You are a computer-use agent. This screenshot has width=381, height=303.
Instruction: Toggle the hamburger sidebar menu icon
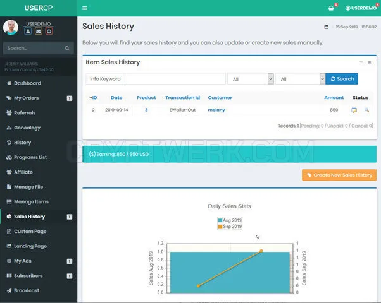(x=85, y=8)
